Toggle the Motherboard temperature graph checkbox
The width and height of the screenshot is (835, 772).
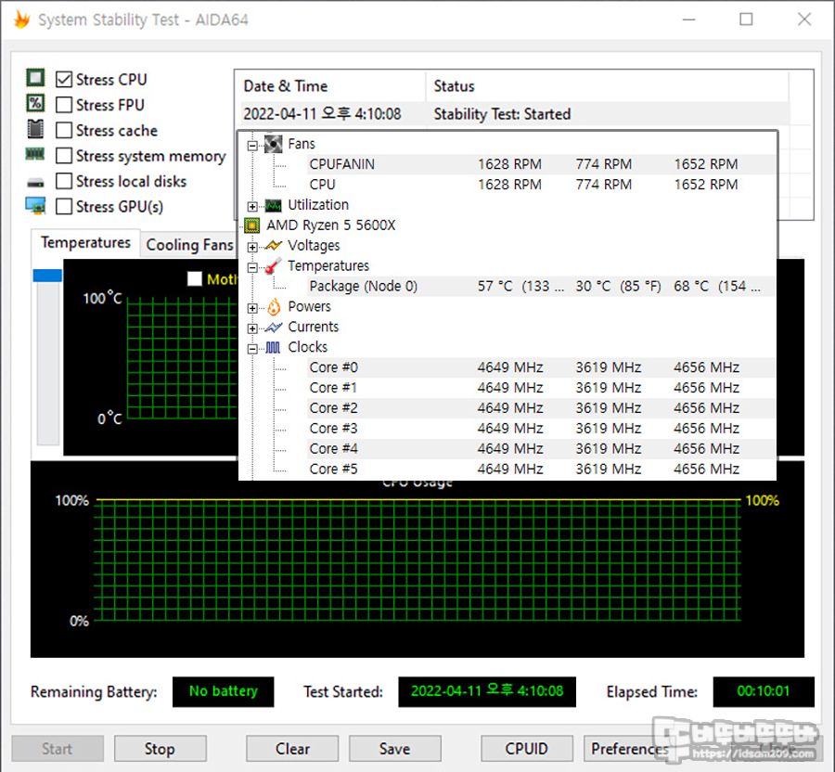point(195,278)
